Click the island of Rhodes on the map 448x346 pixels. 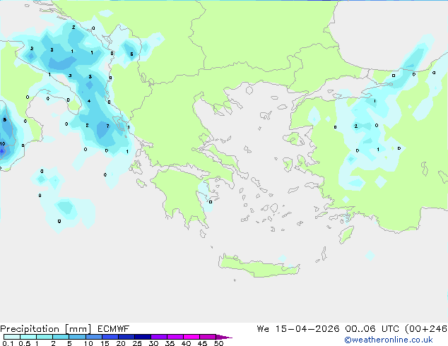346,234
